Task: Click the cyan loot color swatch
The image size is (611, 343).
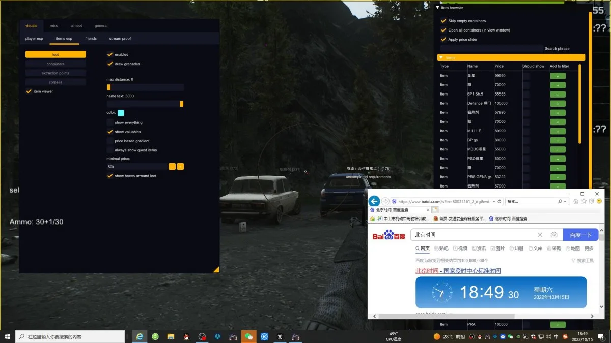Action: click(x=121, y=113)
